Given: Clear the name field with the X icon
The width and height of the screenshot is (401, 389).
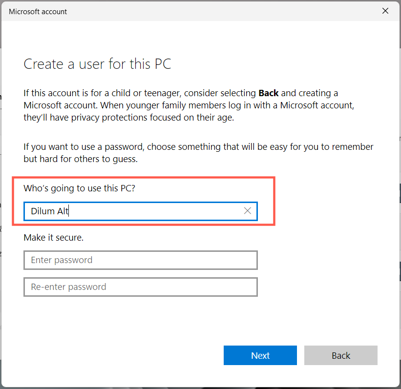Looking at the screenshot, I should point(248,211).
